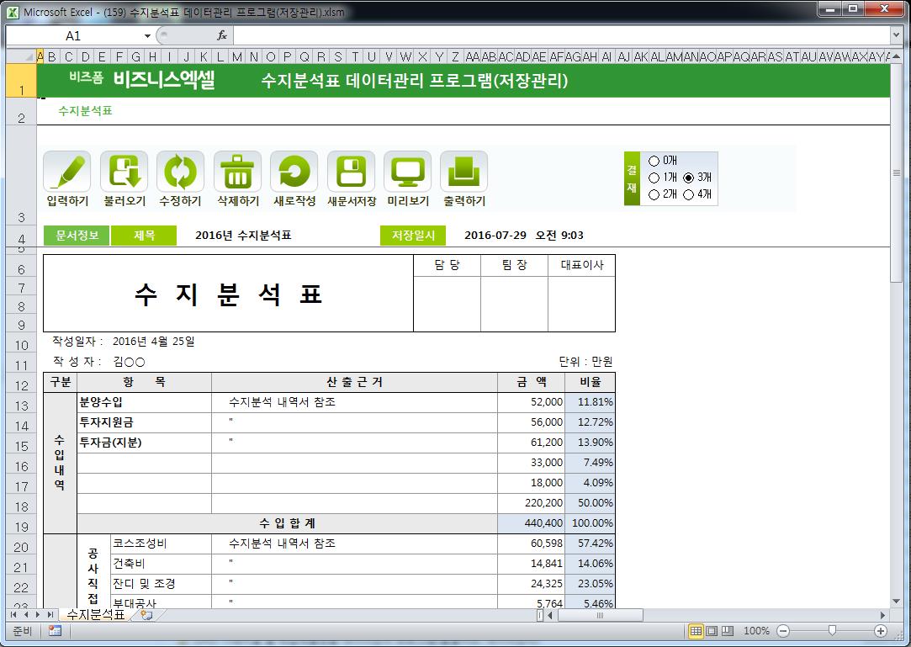Viewport: 911px width, 647px height.
Task: Switch to the 수지분석표 sheet tab
Action: (96, 615)
